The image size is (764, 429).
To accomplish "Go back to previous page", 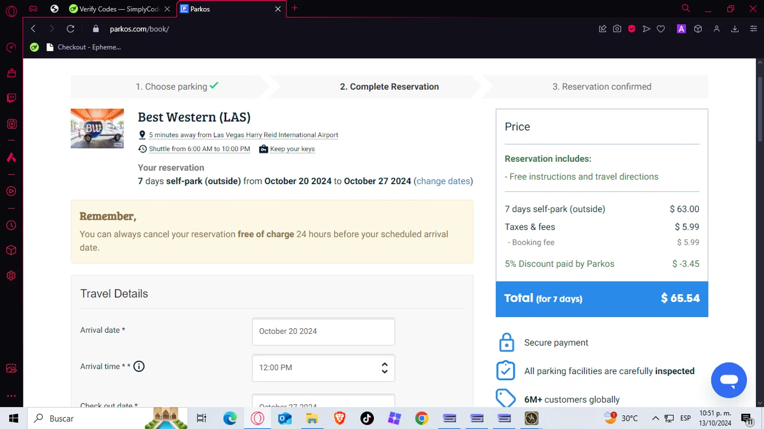I will [x=34, y=29].
